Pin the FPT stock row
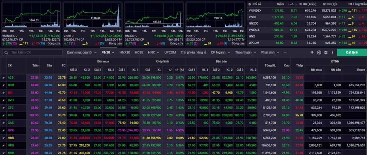 point(3,115)
